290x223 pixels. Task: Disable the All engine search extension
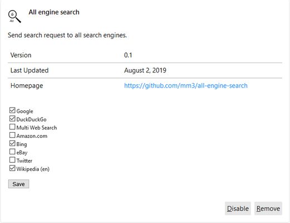coord(238,209)
